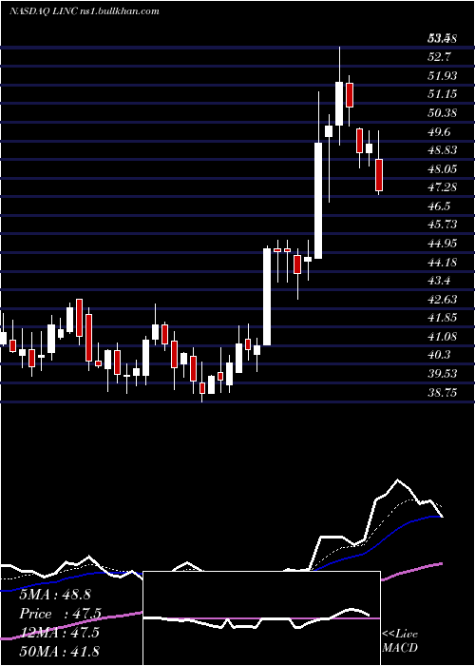Viewport: 475px width, 666px height.
Task: Click the 47.28 price axis label
Action: (x=443, y=187)
